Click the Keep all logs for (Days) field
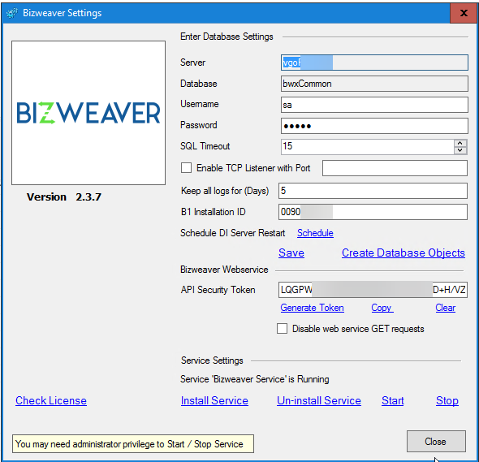 373,191
